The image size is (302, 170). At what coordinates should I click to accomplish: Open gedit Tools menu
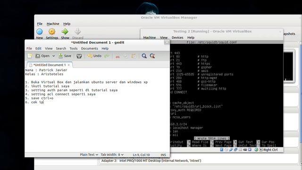[74, 48]
